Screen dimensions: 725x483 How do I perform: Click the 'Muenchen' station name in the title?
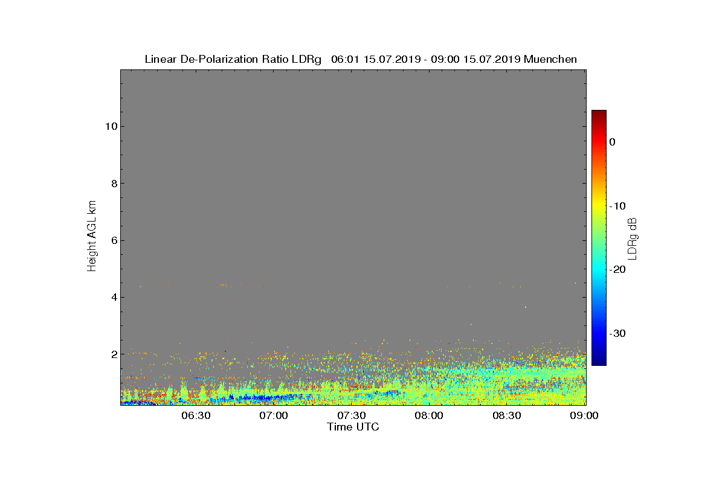pos(550,59)
